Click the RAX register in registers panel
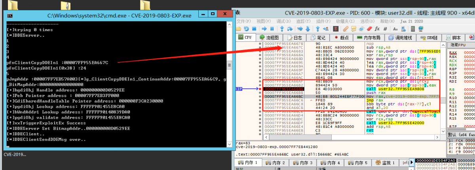 pos(453,52)
